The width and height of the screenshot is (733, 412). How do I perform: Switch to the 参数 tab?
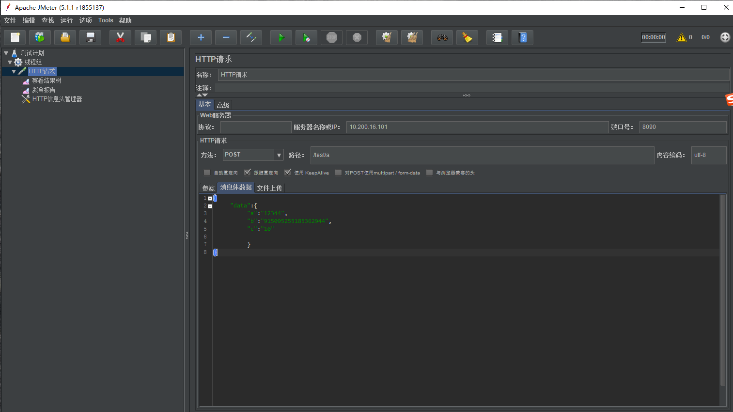(x=208, y=188)
